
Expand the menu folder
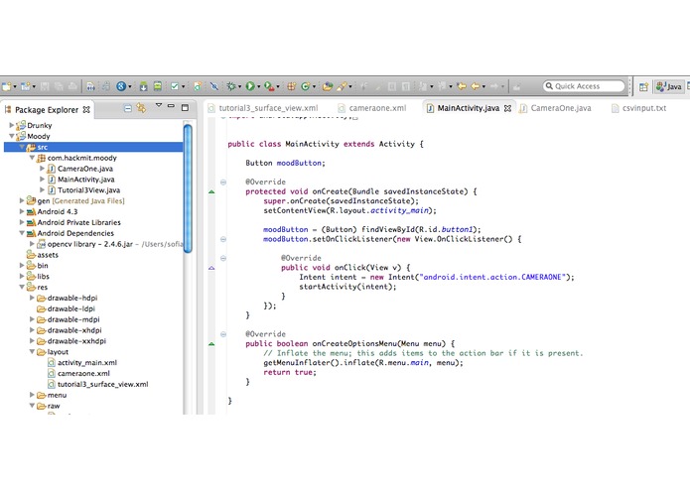pos(32,395)
